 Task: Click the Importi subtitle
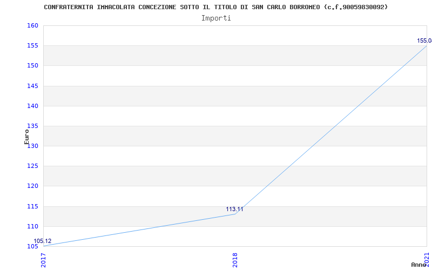(216, 18)
